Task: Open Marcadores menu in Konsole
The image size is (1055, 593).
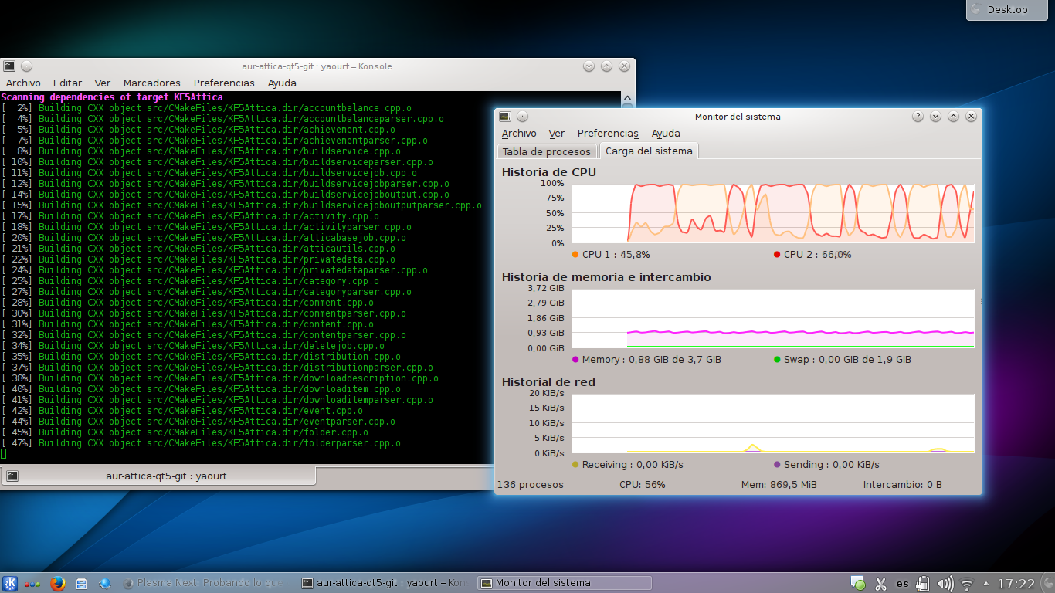Action: coord(152,83)
